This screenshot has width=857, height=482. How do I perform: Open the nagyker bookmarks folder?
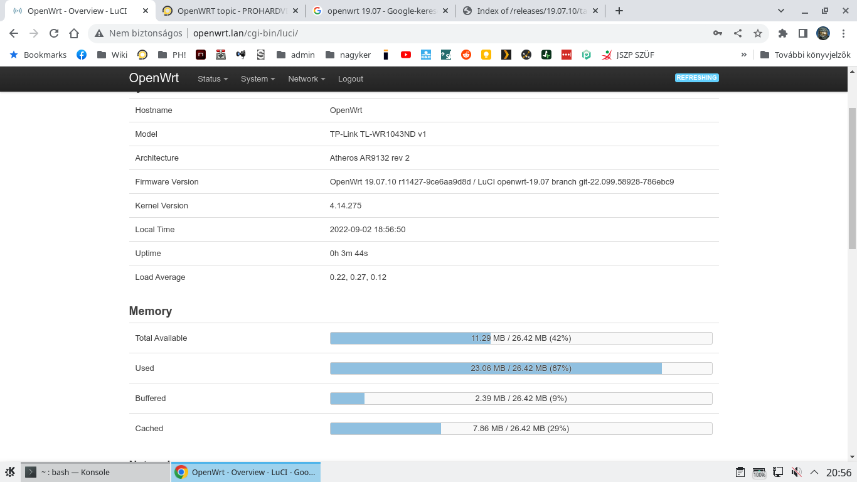(348, 55)
